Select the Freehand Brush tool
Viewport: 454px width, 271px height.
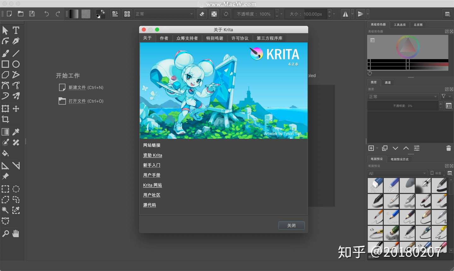click(5, 53)
